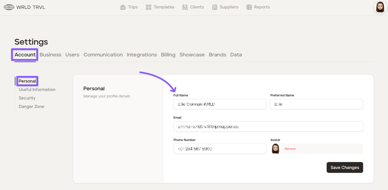Click the Trips suitcase icon
The image size is (388, 190).
click(123, 7)
